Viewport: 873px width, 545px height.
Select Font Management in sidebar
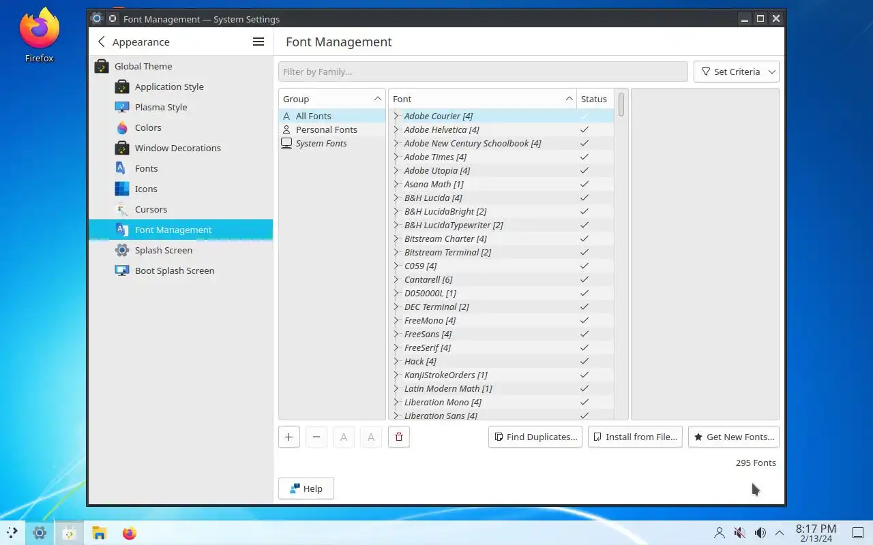pos(181,230)
